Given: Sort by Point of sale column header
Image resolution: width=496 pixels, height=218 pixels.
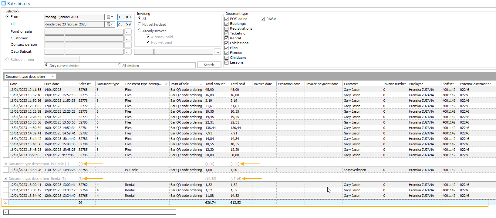Looking at the screenshot, I should (187, 84).
